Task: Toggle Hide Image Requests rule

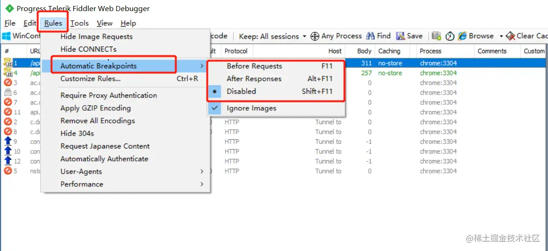Action: 126,36
